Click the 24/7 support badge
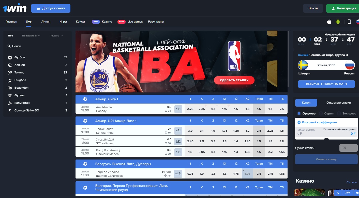359x198 pixels. (x=348, y=193)
